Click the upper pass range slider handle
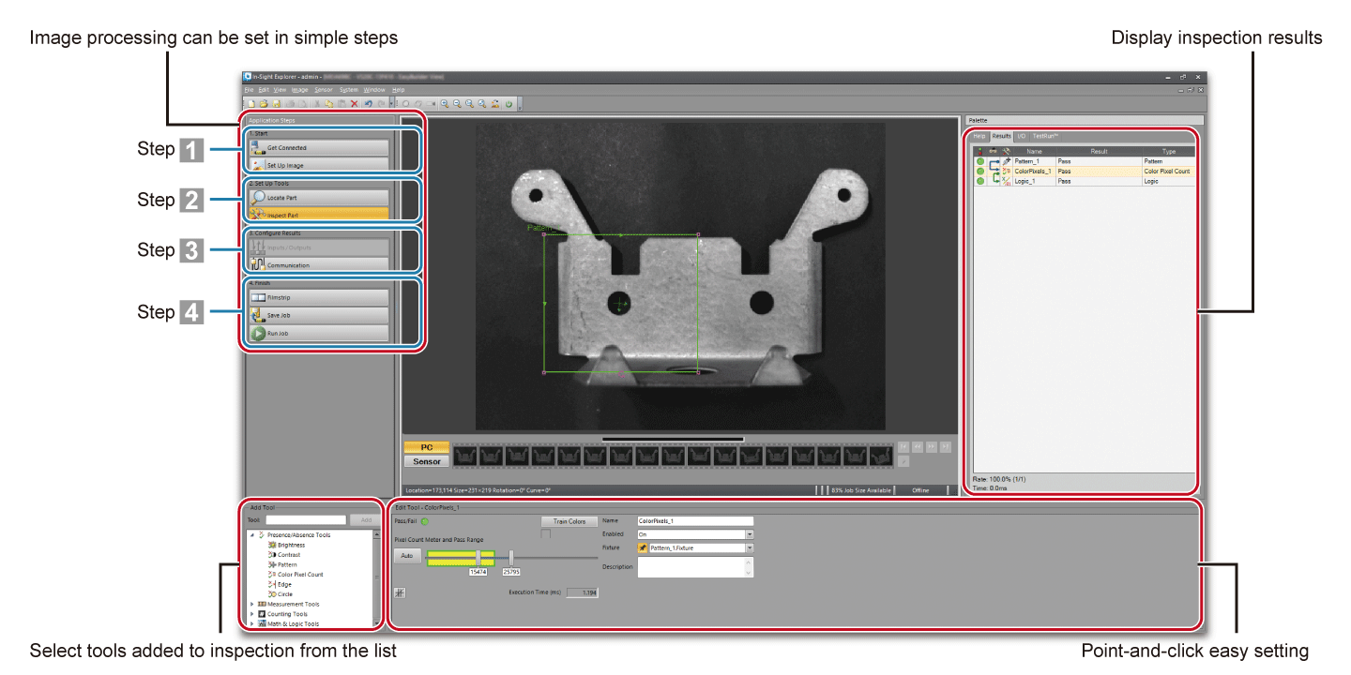Image resolution: width=1351 pixels, height=675 pixels. pyautogui.click(x=510, y=557)
